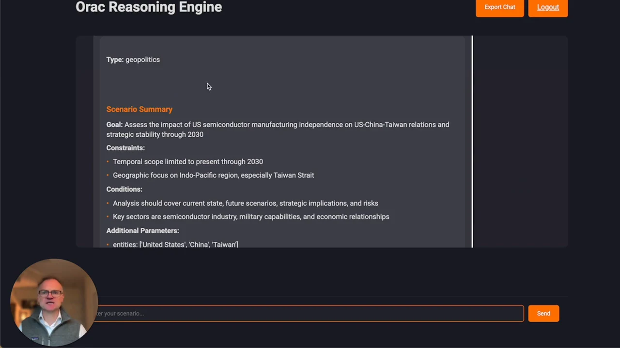Select the Orac Reasoning Engine title

pyautogui.click(x=149, y=7)
